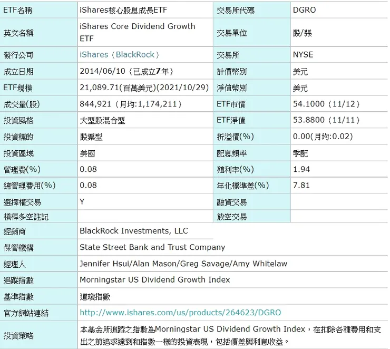Select the exchange value NYSE

coord(303,54)
